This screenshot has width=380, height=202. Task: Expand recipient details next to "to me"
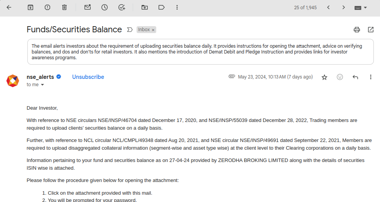coord(42,85)
